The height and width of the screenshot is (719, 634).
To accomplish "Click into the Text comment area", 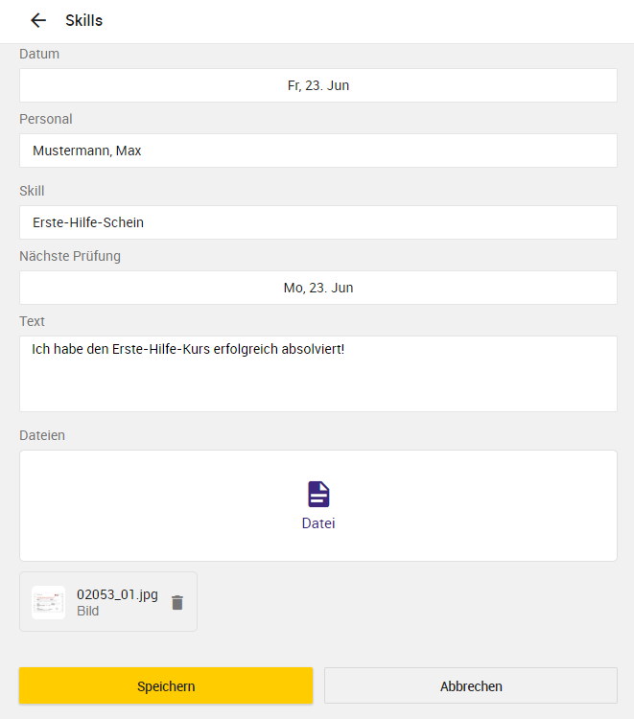I will pos(318,374).
